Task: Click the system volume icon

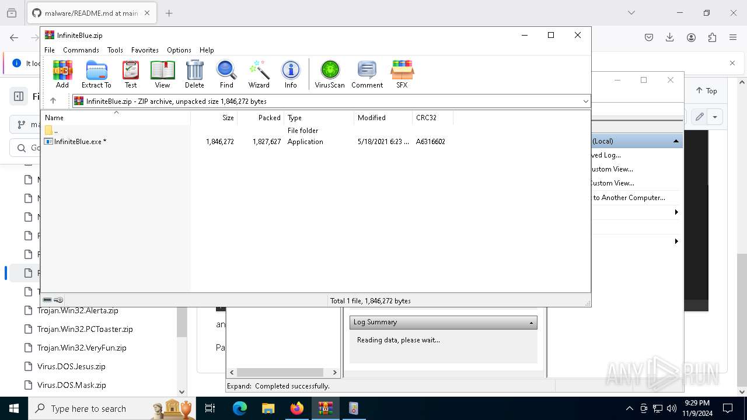Action: tap(672, 408)
